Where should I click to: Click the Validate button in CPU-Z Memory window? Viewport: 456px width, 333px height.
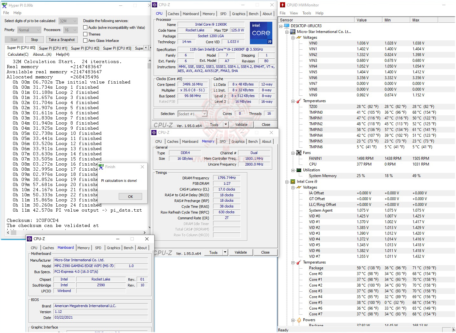(x=241, y=252)
